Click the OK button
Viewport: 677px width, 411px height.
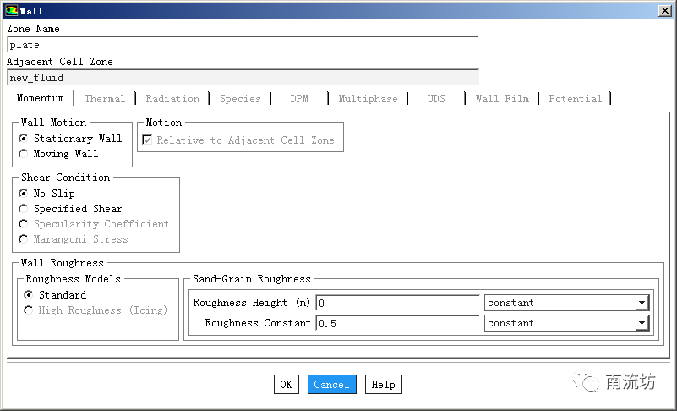coord(287,384)
